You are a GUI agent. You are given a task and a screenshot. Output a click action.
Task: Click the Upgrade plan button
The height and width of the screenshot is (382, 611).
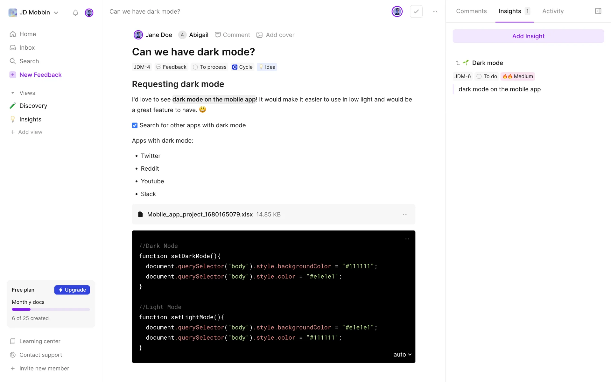click(72, 290)
